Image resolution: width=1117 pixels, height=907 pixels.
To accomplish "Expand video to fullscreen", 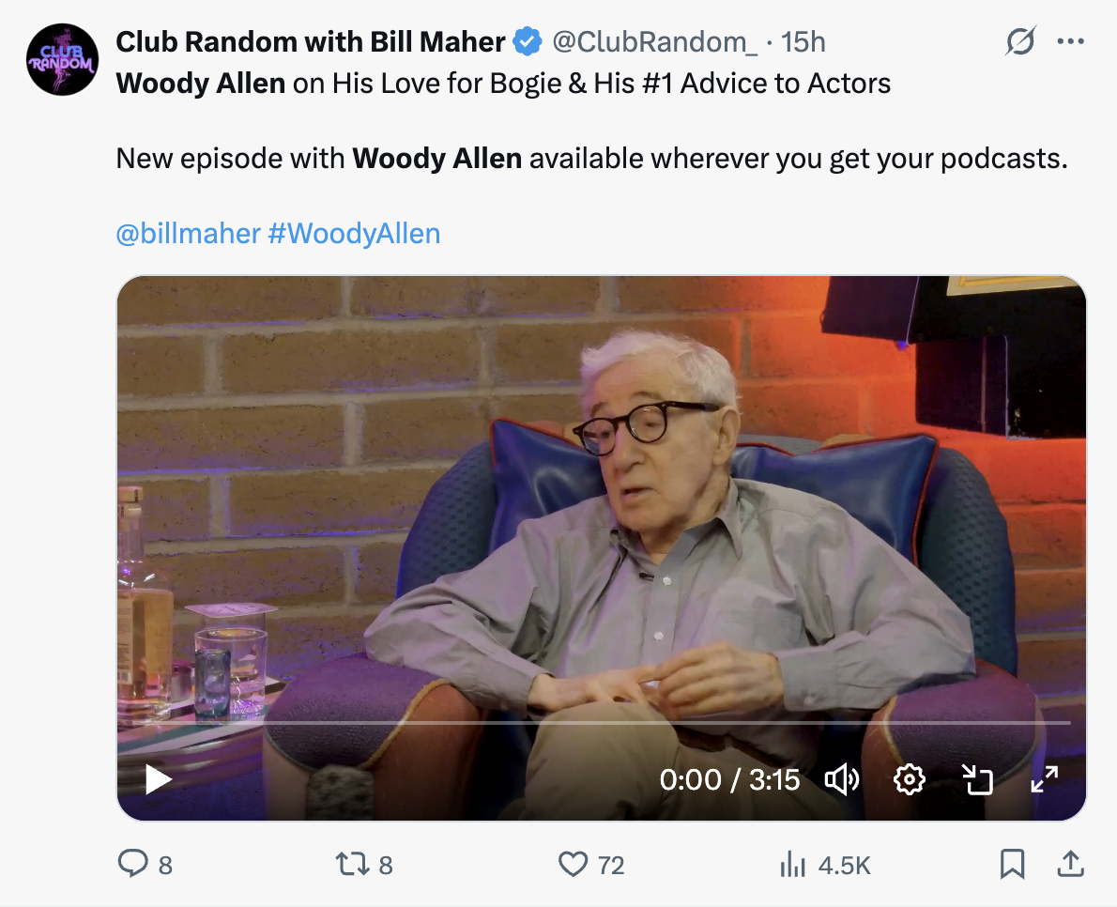I will click(1045, 779).
